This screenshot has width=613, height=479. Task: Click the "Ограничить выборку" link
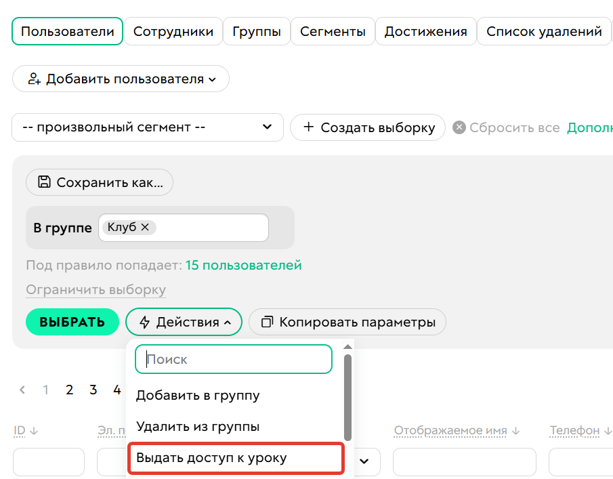tap(95, 289)
